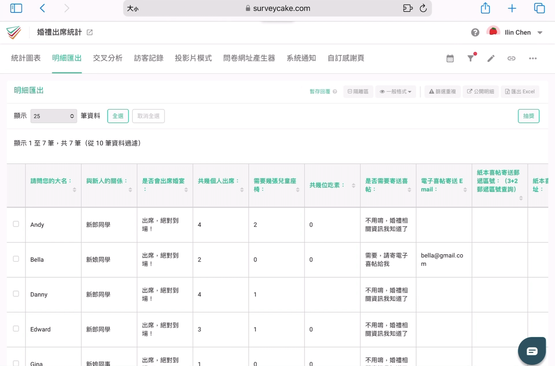
Task: Select the checkbox for Andy's row
Action: pyautogui.click(x=16, y=224)
